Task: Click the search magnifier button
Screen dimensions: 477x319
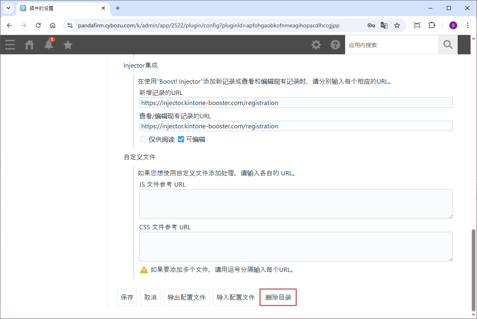Action: coord(448,45)
